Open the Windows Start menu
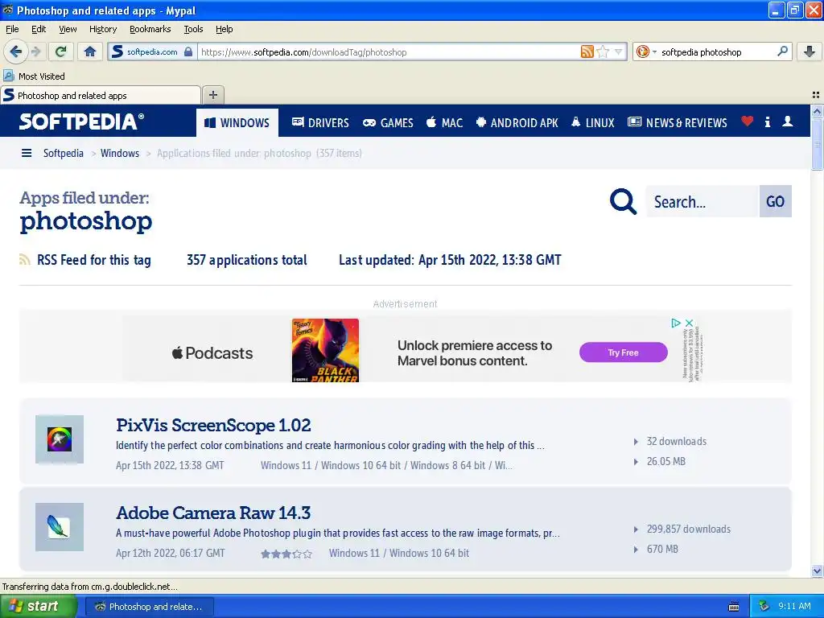824x618 pixels. (x=38, y=607)
